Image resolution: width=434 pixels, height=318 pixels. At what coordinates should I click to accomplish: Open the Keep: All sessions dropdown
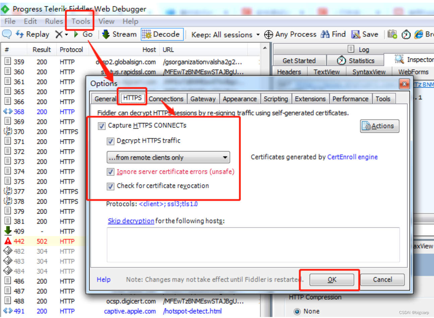pyautogui.click(x=226, y=34)
